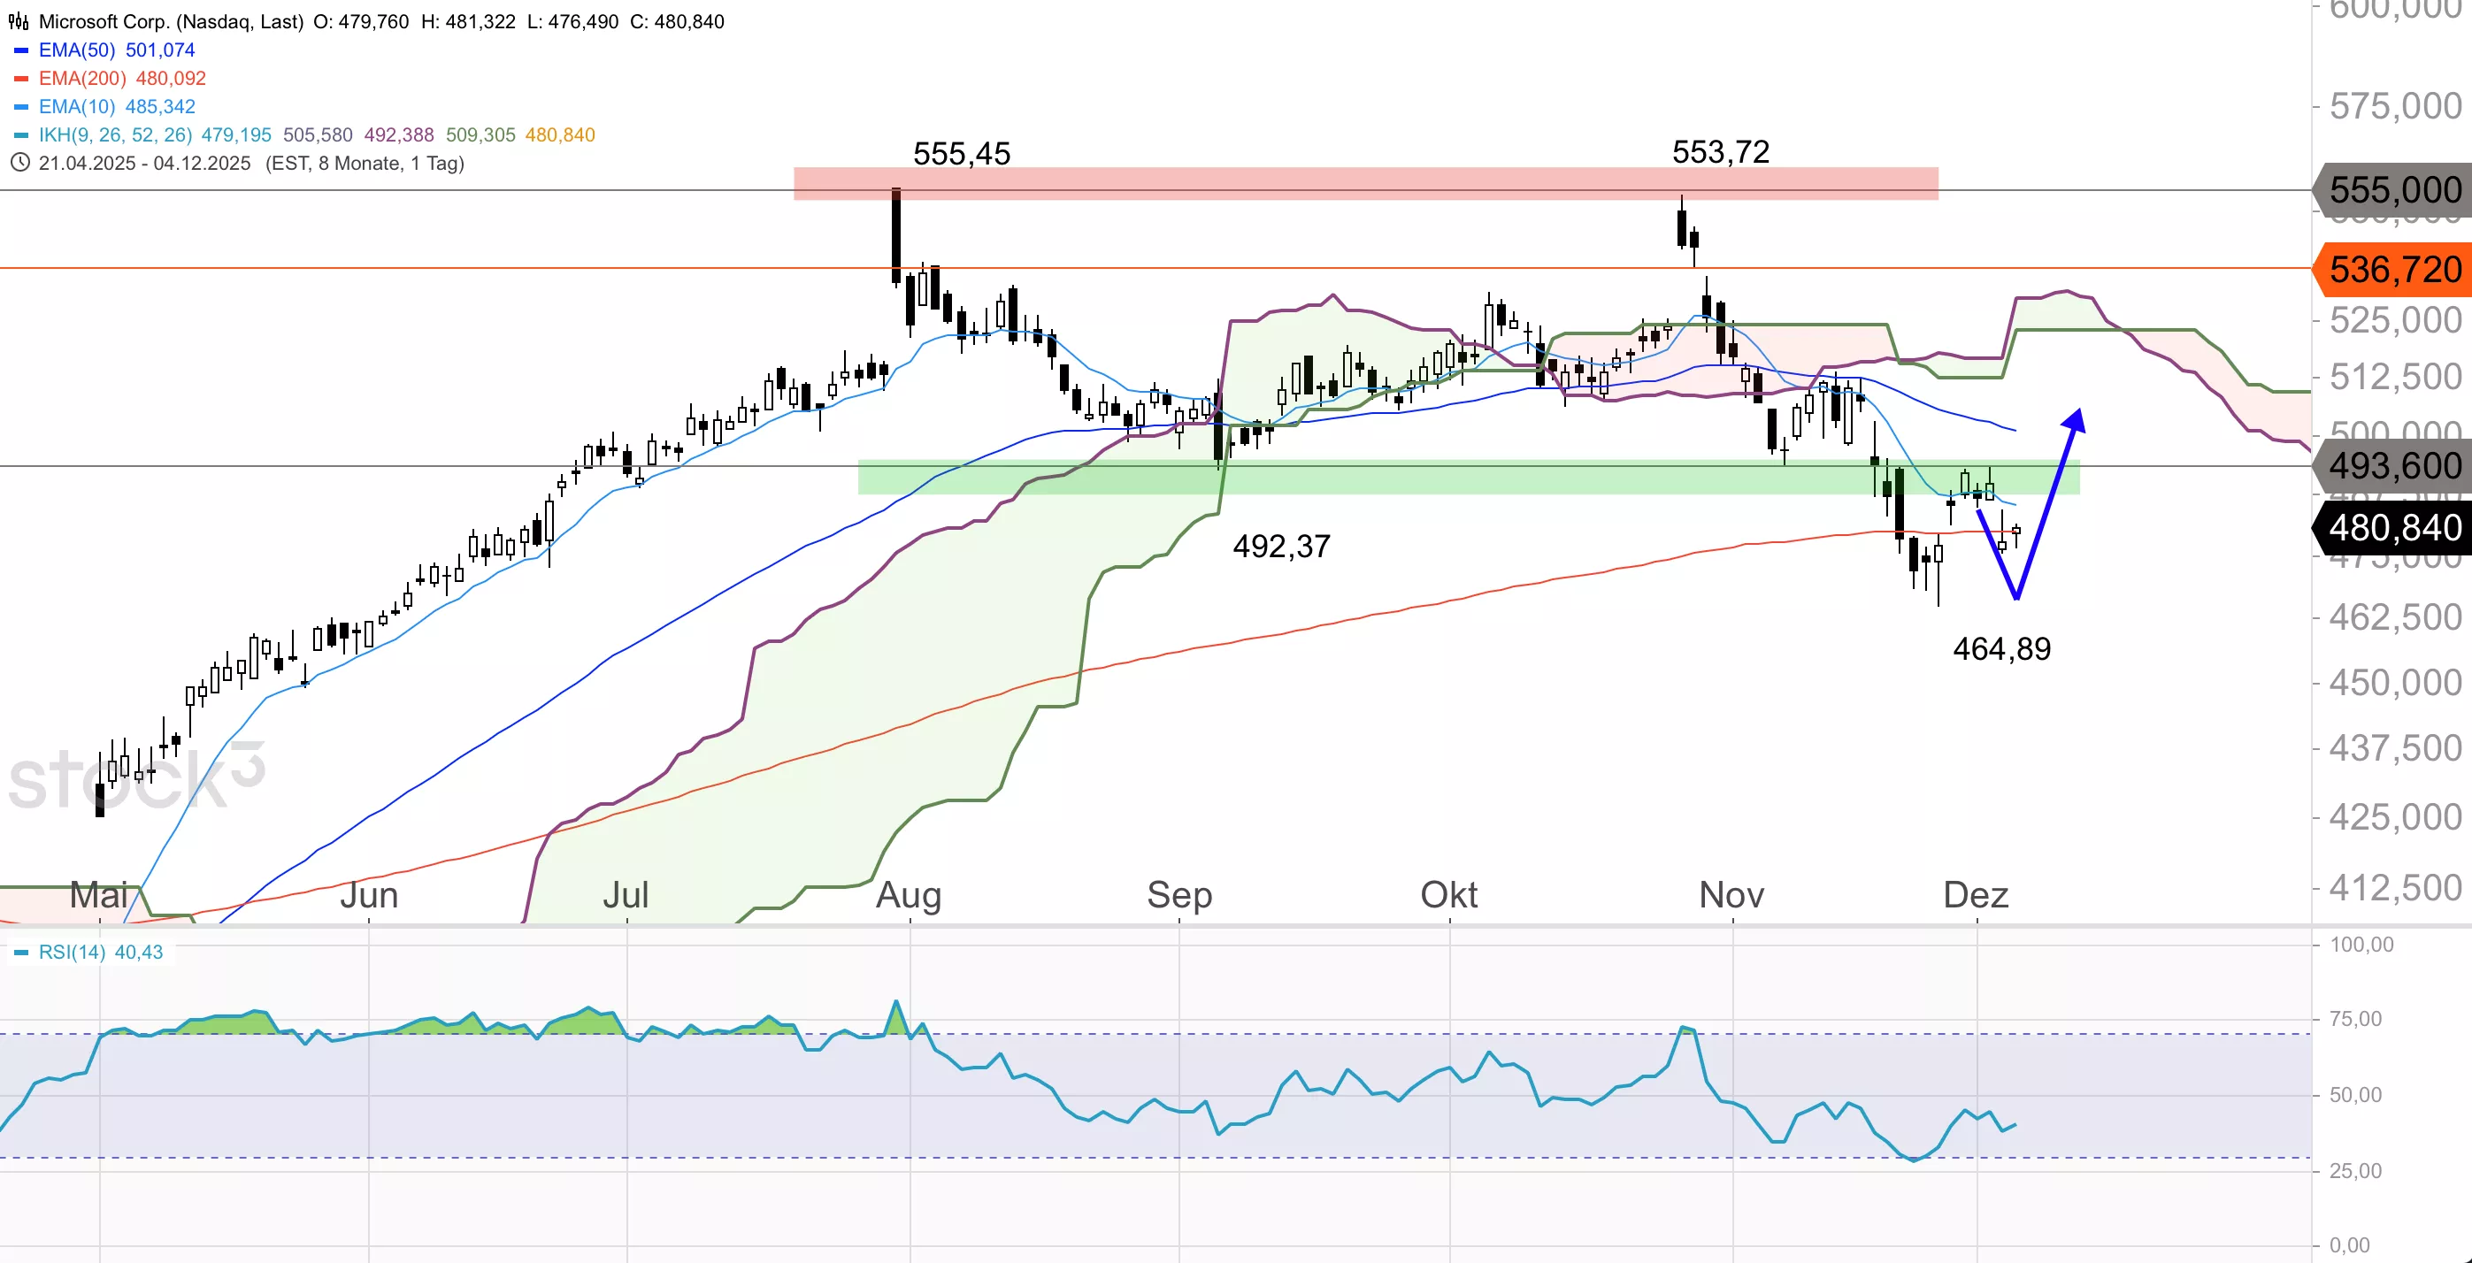Click the clock icon beside date range
The image size is (2472, 1263).
[19, 163]
